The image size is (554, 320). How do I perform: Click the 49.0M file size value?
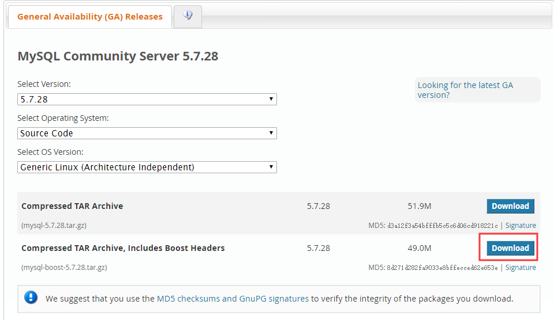click(x=420, y=248)
